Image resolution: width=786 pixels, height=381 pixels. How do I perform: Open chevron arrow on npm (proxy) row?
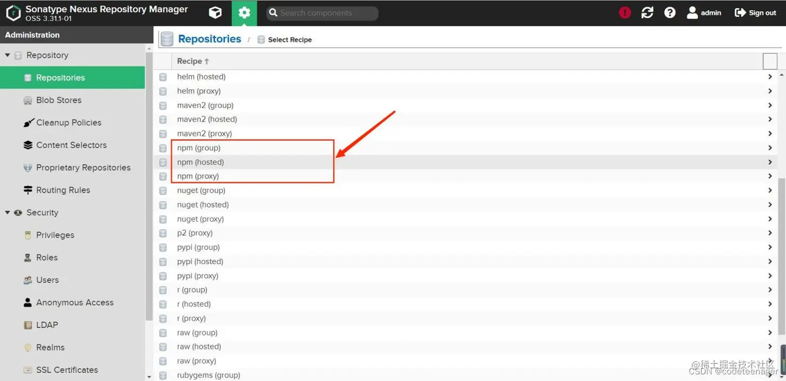(x=770, y=176)
